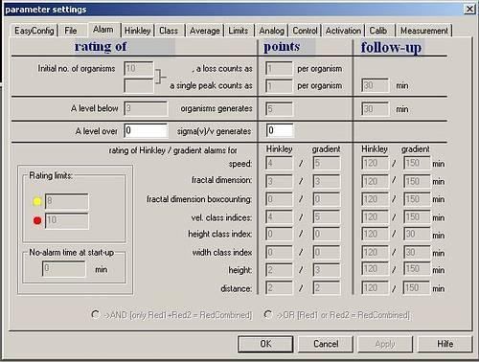
Task: Click the yellow rating limit indicator
Action: click(37, 201)
